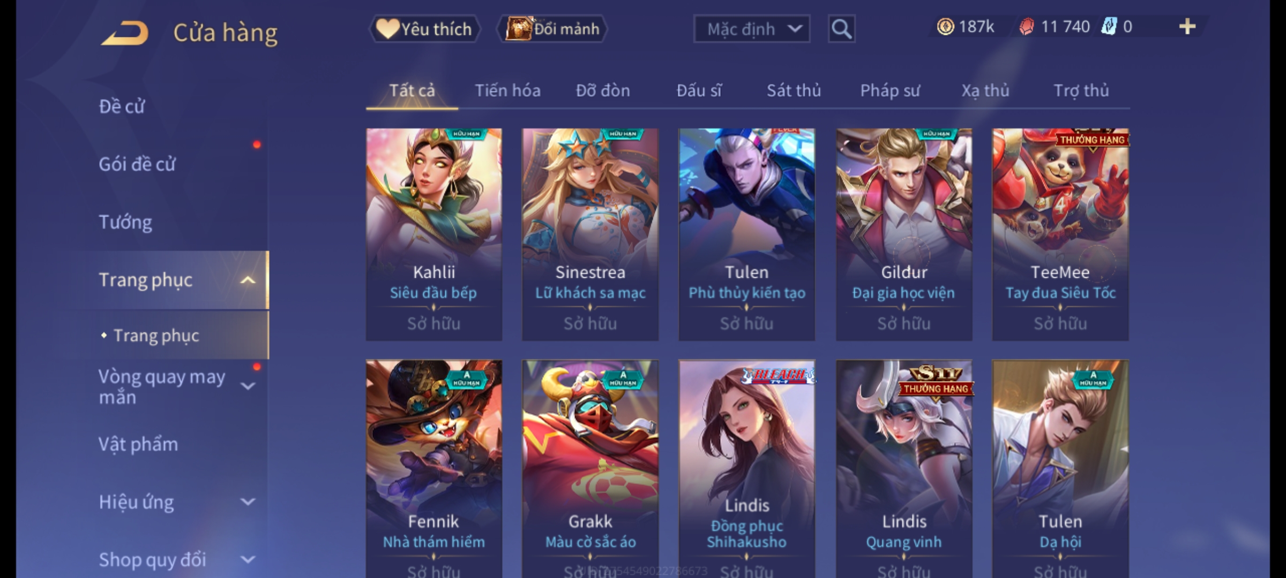Image resolution: width=1286 pixels, height=578 pixels.
Task: Tap the gold coin balance icon
Action: pos(945,26)
